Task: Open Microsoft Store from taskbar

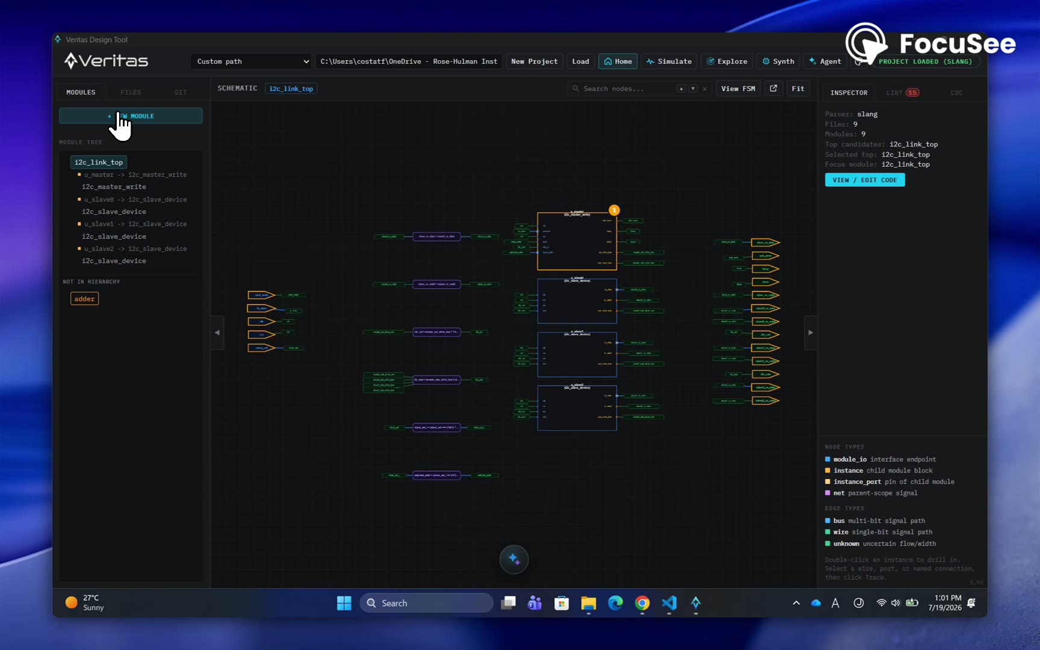Action: (x=562, y=603)
